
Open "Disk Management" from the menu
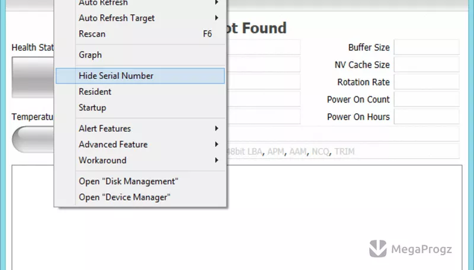(x=140, y=181)
